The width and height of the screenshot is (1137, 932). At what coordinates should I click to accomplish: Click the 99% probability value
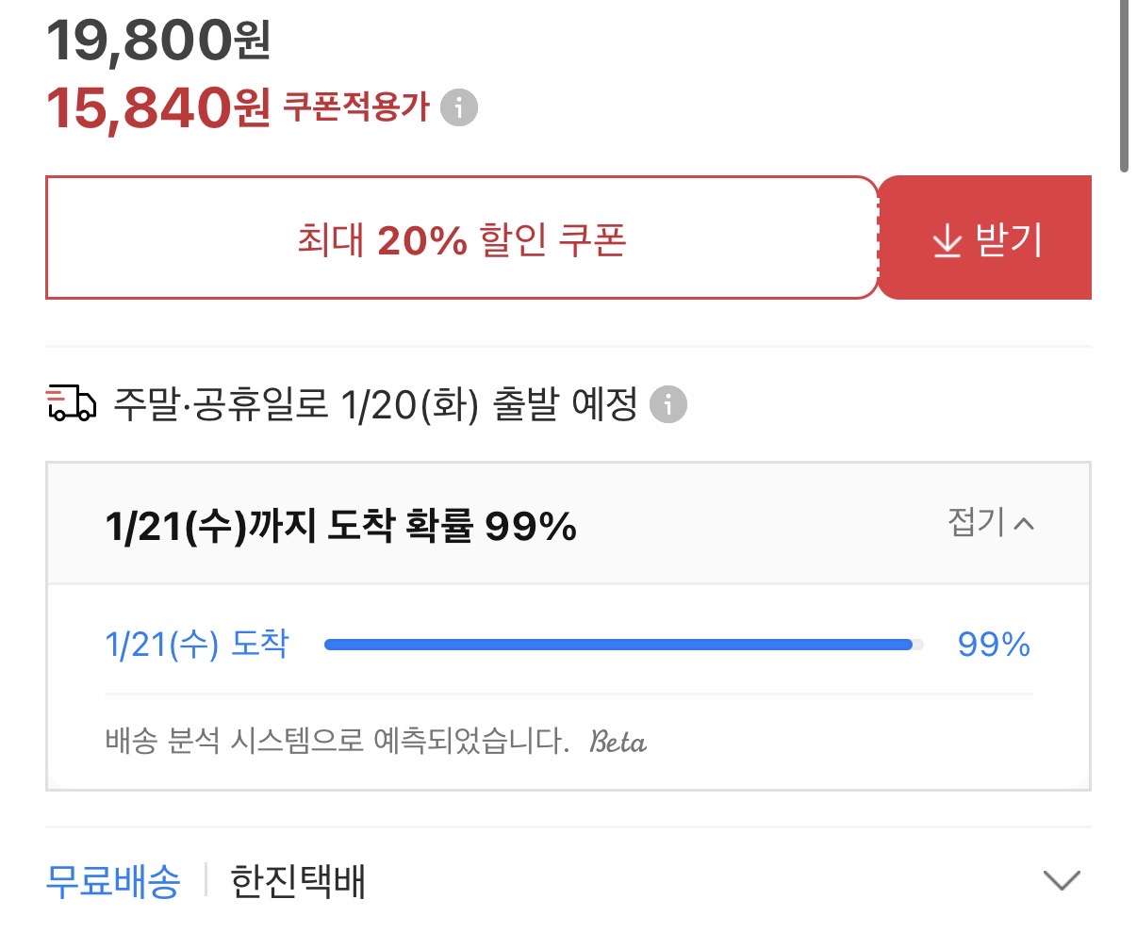click(994, 645)
